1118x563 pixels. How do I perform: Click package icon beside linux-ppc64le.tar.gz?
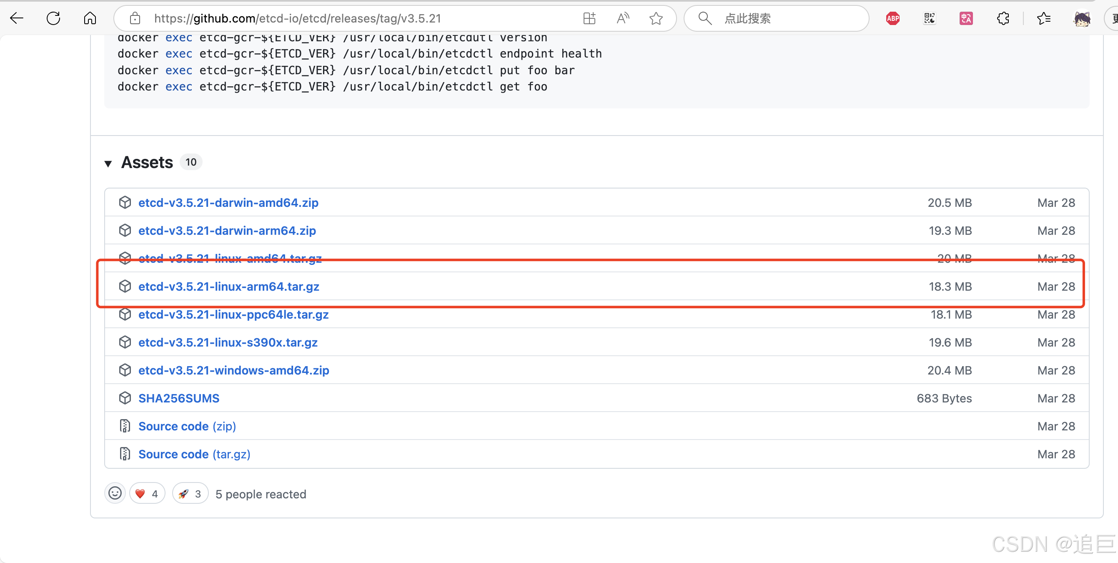click(125, 314)
